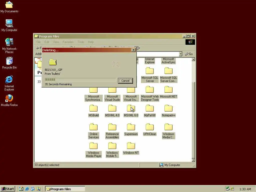Launch Internet Explorer from the desktop
The image size is (256, 192).
coord(9,83)
